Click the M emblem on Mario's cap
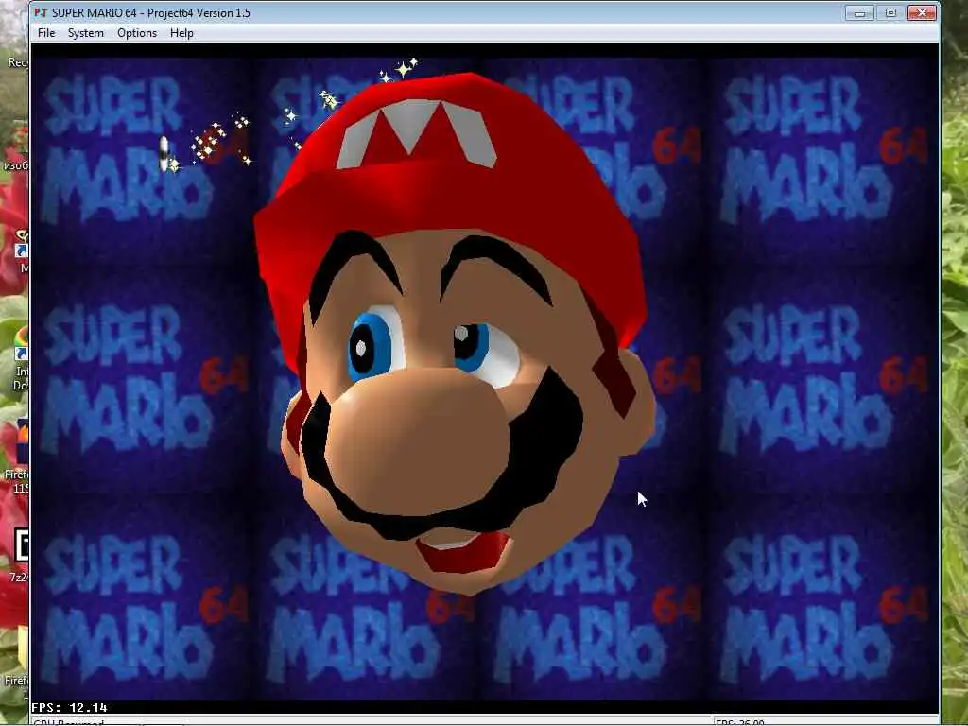968x726 pixels. tap(416, 133)
